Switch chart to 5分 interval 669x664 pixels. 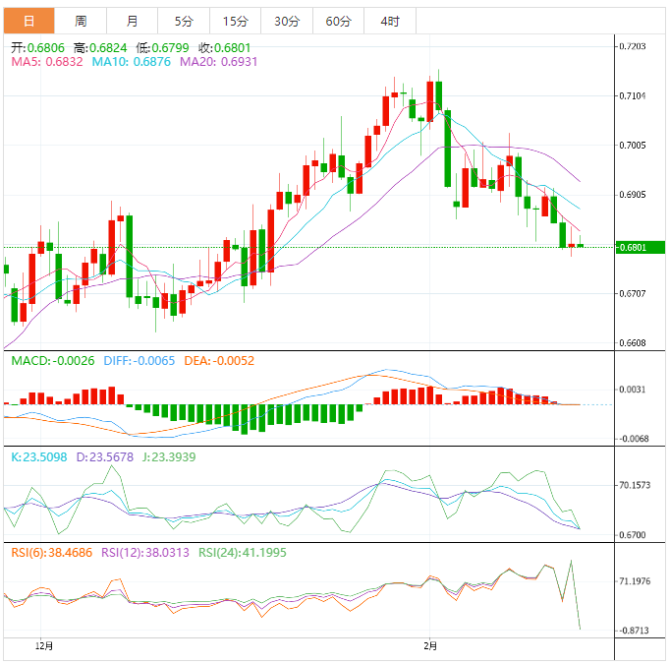point(184,21)
